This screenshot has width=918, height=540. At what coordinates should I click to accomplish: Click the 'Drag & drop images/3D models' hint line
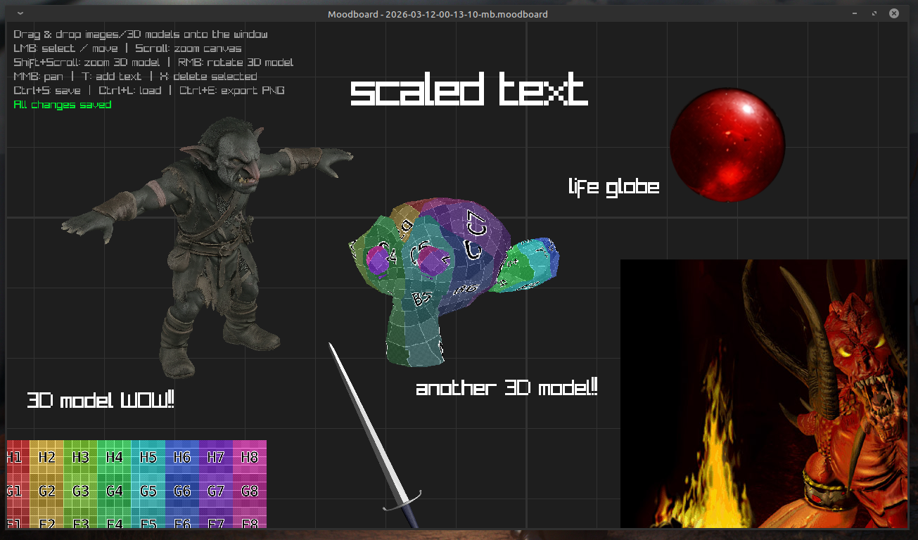coord(141,34)
